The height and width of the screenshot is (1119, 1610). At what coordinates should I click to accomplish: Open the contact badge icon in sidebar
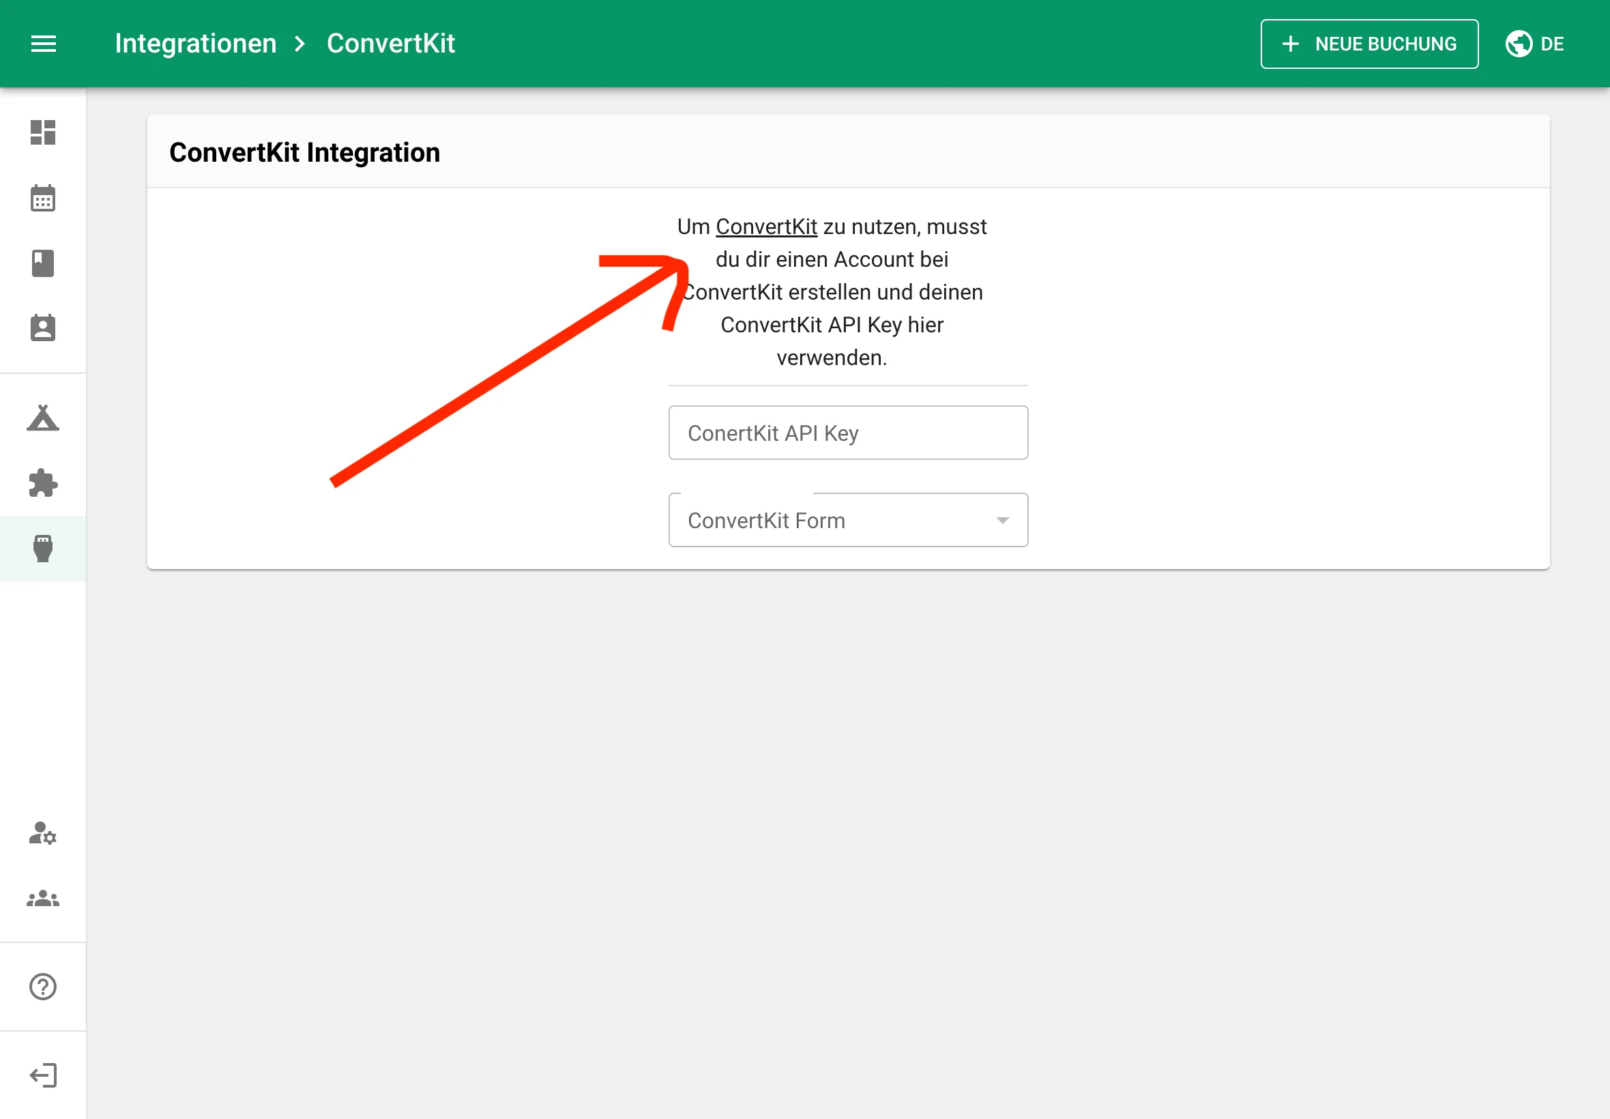click(x=43, y=328)
